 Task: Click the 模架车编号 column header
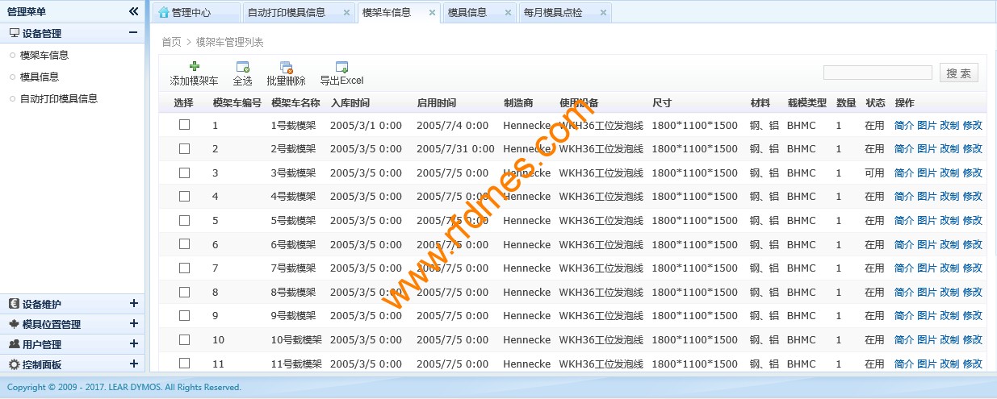coord(237,103)
